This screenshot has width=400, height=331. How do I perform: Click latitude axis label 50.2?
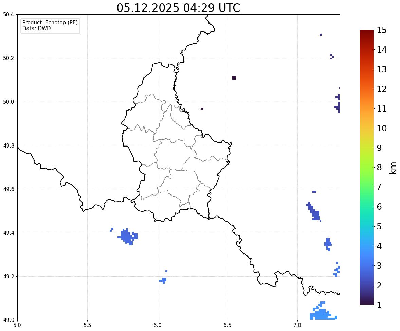coord(8,58)
